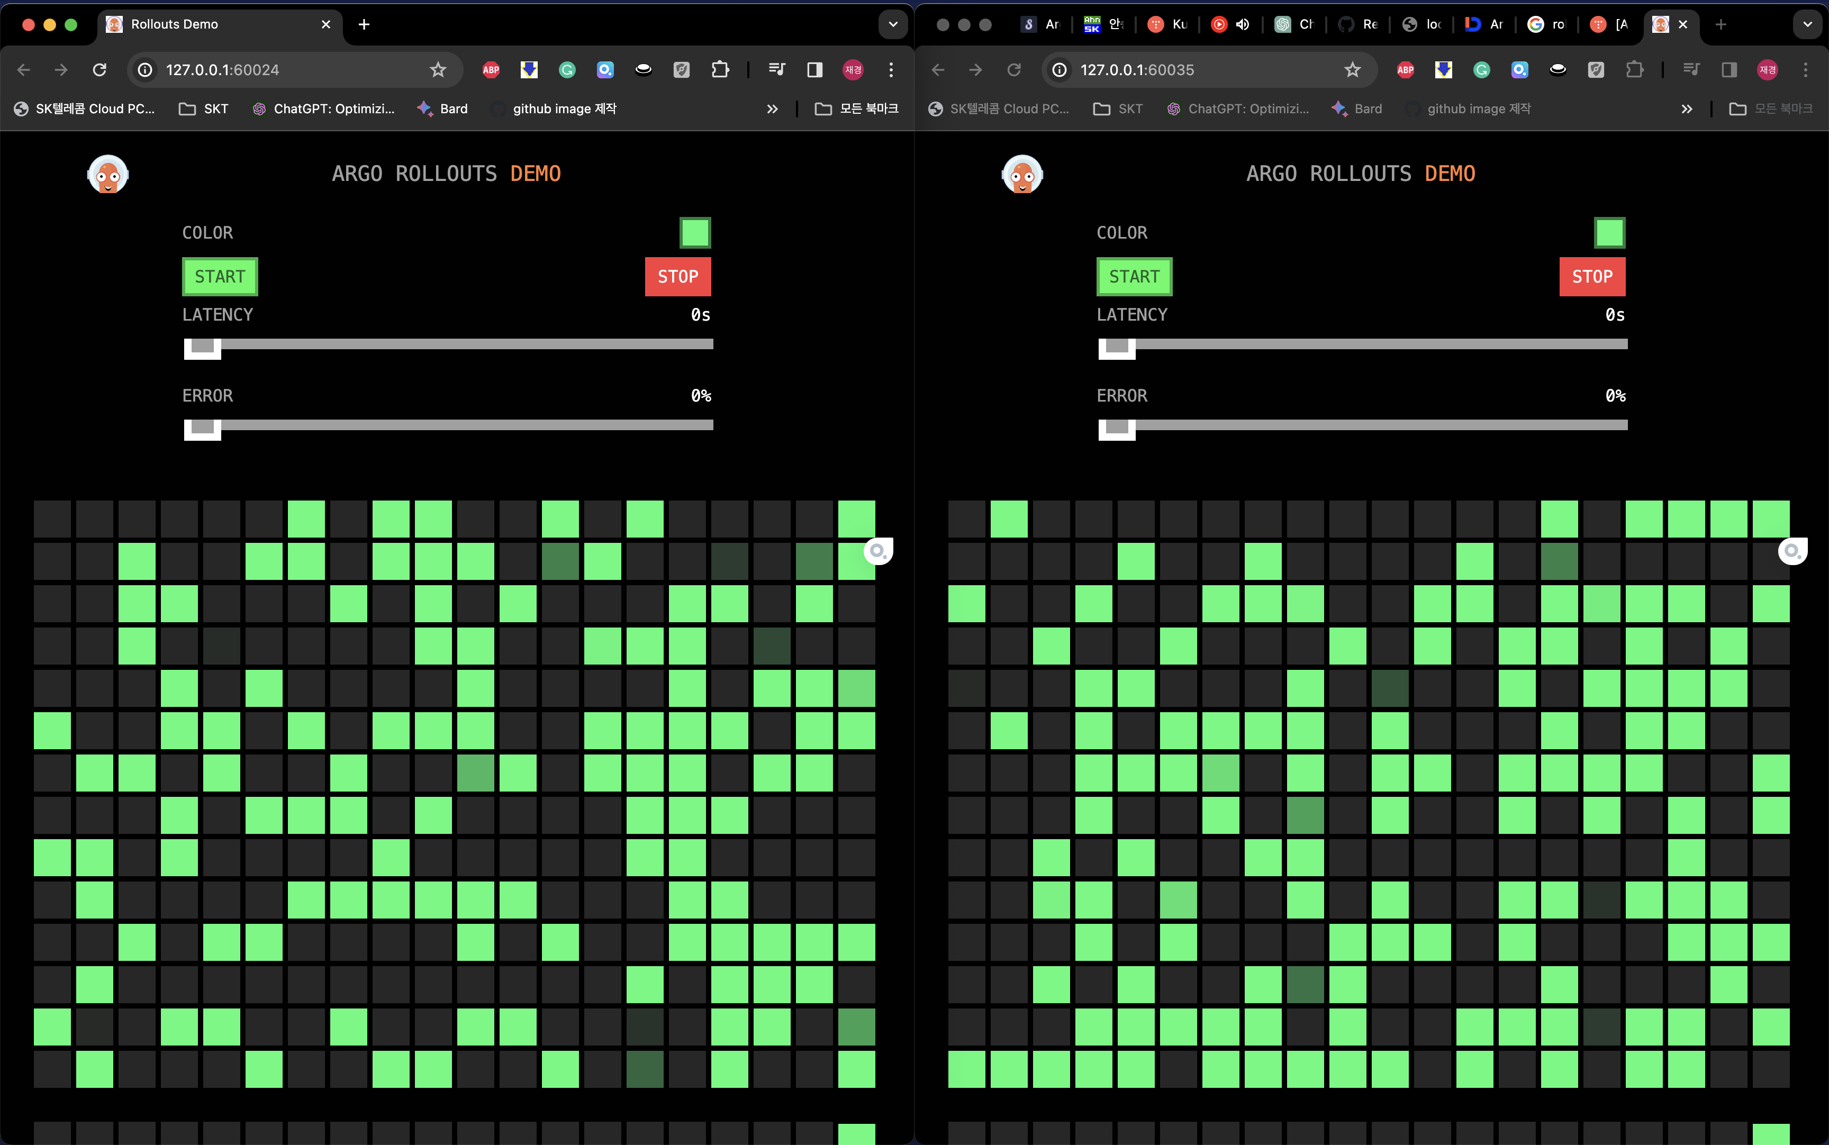The image size is (1829, 1145).
Task: Switch to the GitHub 'Re' tab in right window
Action: [x=1358, y=24]
